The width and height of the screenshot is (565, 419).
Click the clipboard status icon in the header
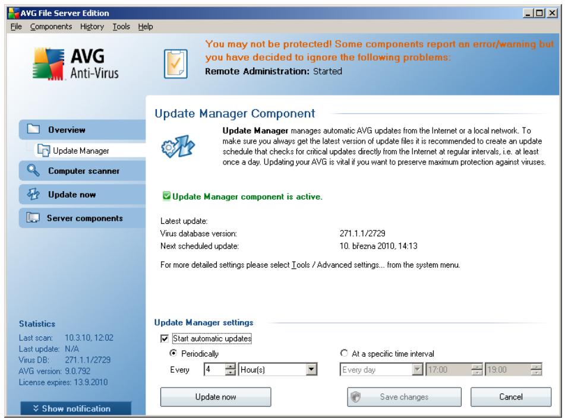[176, 64]
